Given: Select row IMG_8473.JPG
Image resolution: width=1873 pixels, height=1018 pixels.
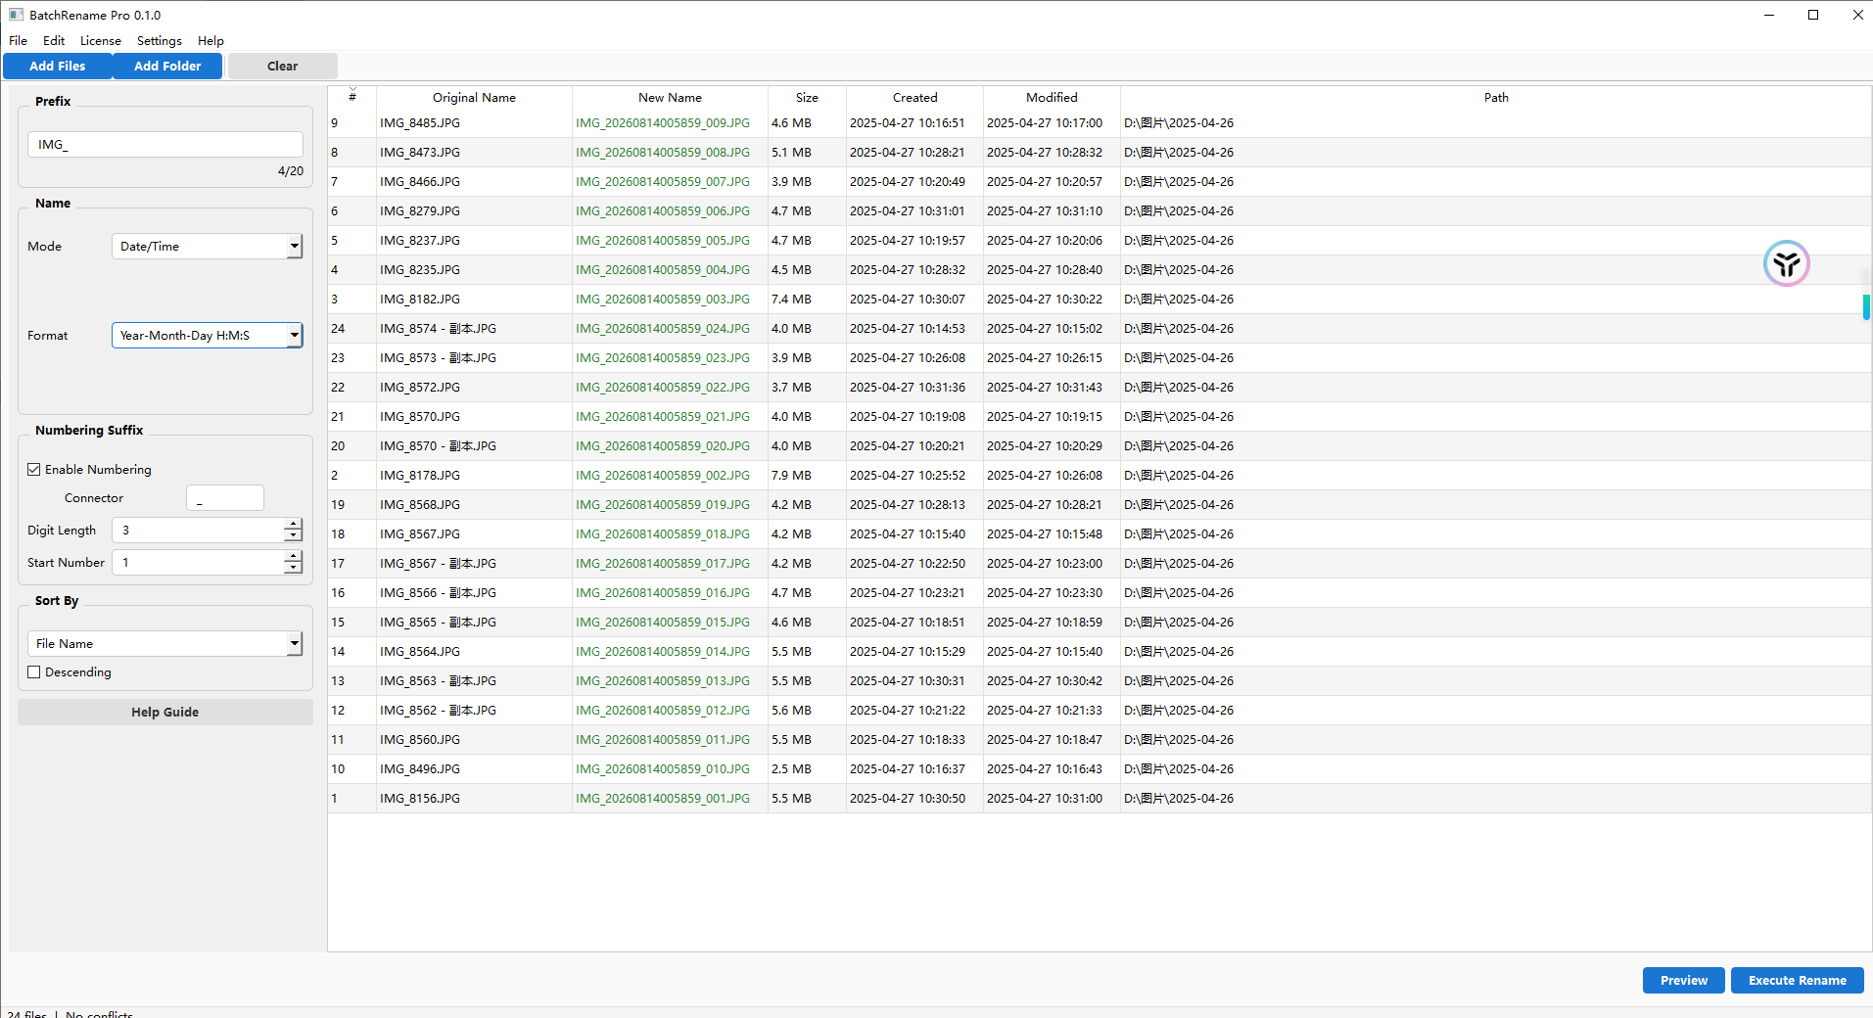Looking at the screenshot, I should (x=1100, y=153).
